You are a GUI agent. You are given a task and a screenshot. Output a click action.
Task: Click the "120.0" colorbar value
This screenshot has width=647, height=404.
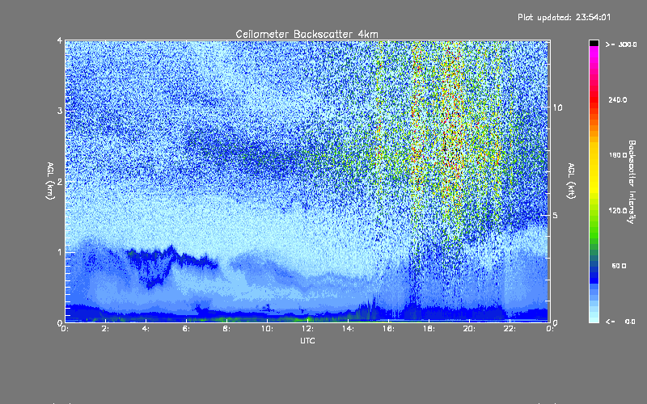click(618, 210)
